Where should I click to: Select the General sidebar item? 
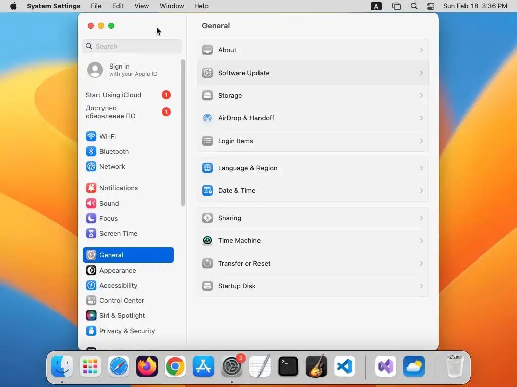coord(128,255)
